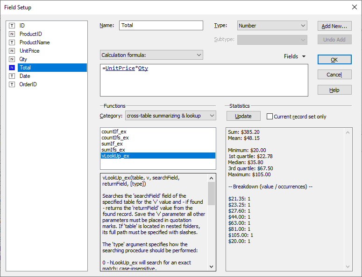Select sumIf_ex in the functions list
The width and height of the screenshot is (362, 277).
[112, 144]
